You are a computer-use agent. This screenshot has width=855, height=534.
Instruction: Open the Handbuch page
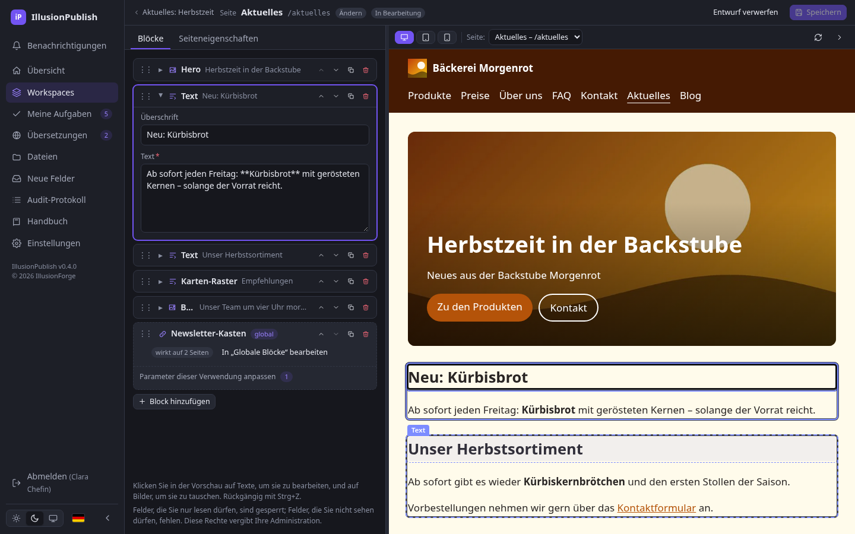pyautogui.click(x=62, y=221)
